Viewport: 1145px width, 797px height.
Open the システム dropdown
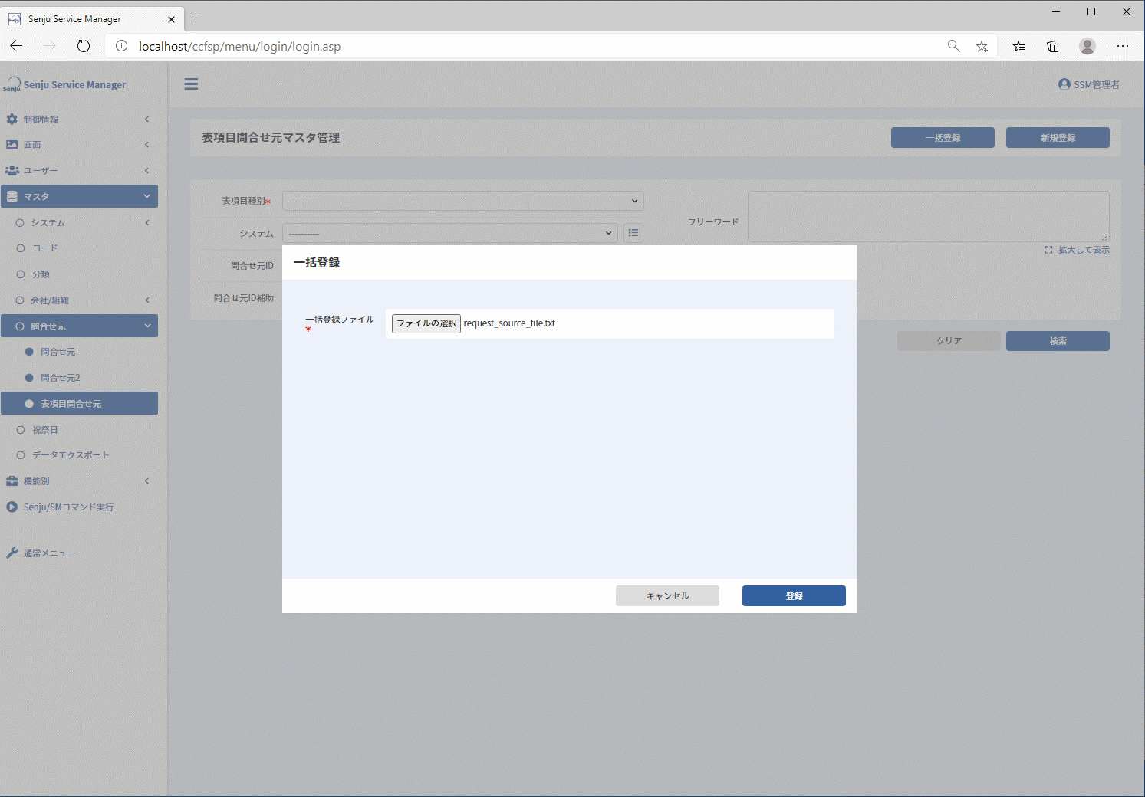[x=450, y=233]
